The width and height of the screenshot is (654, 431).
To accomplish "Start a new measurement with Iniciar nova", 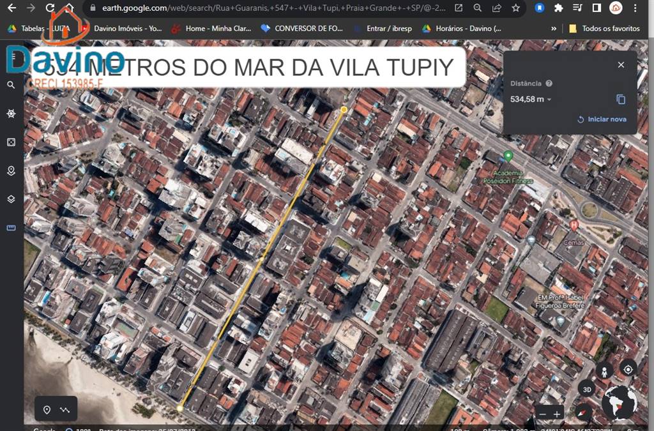I will click(x=602, y=119).
